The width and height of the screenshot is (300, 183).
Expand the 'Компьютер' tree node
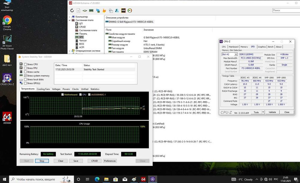[70, 17]
